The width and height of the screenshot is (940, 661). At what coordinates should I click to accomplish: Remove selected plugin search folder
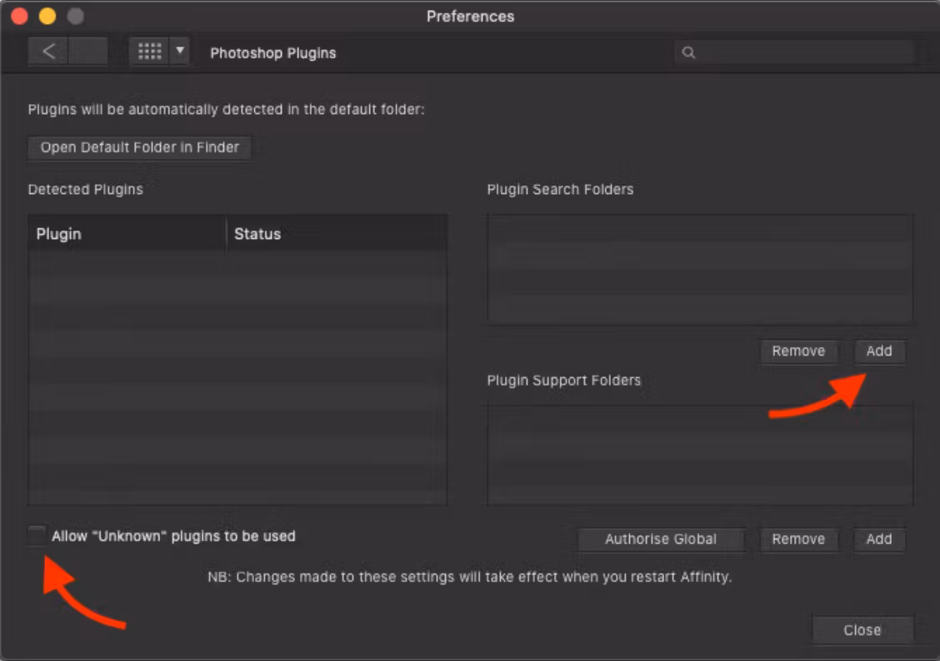(x=798, y=350)
